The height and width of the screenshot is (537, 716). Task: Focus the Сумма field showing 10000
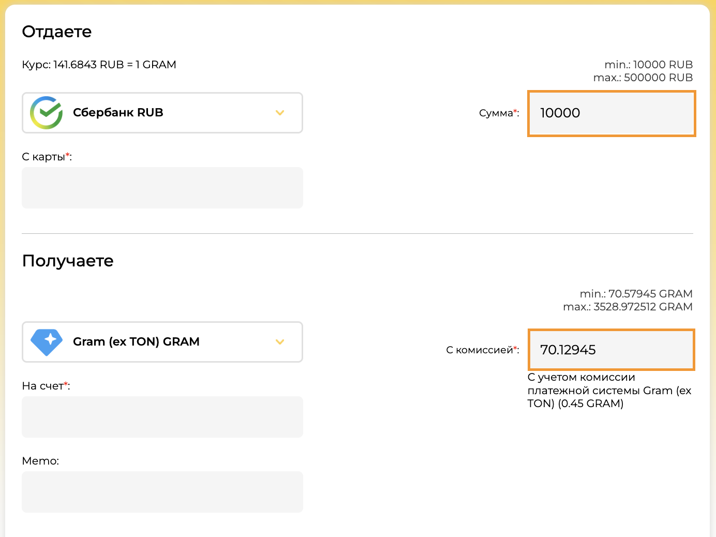click(611, 113)
